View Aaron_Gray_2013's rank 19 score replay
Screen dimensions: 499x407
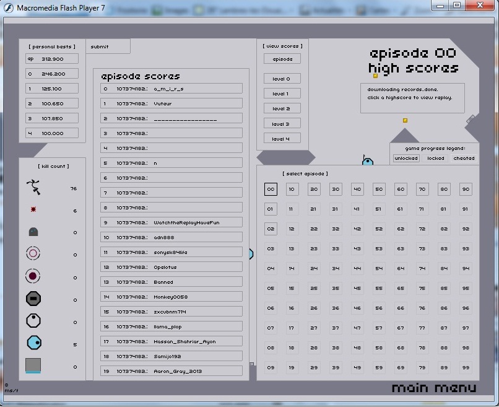[x=171, y=371]
